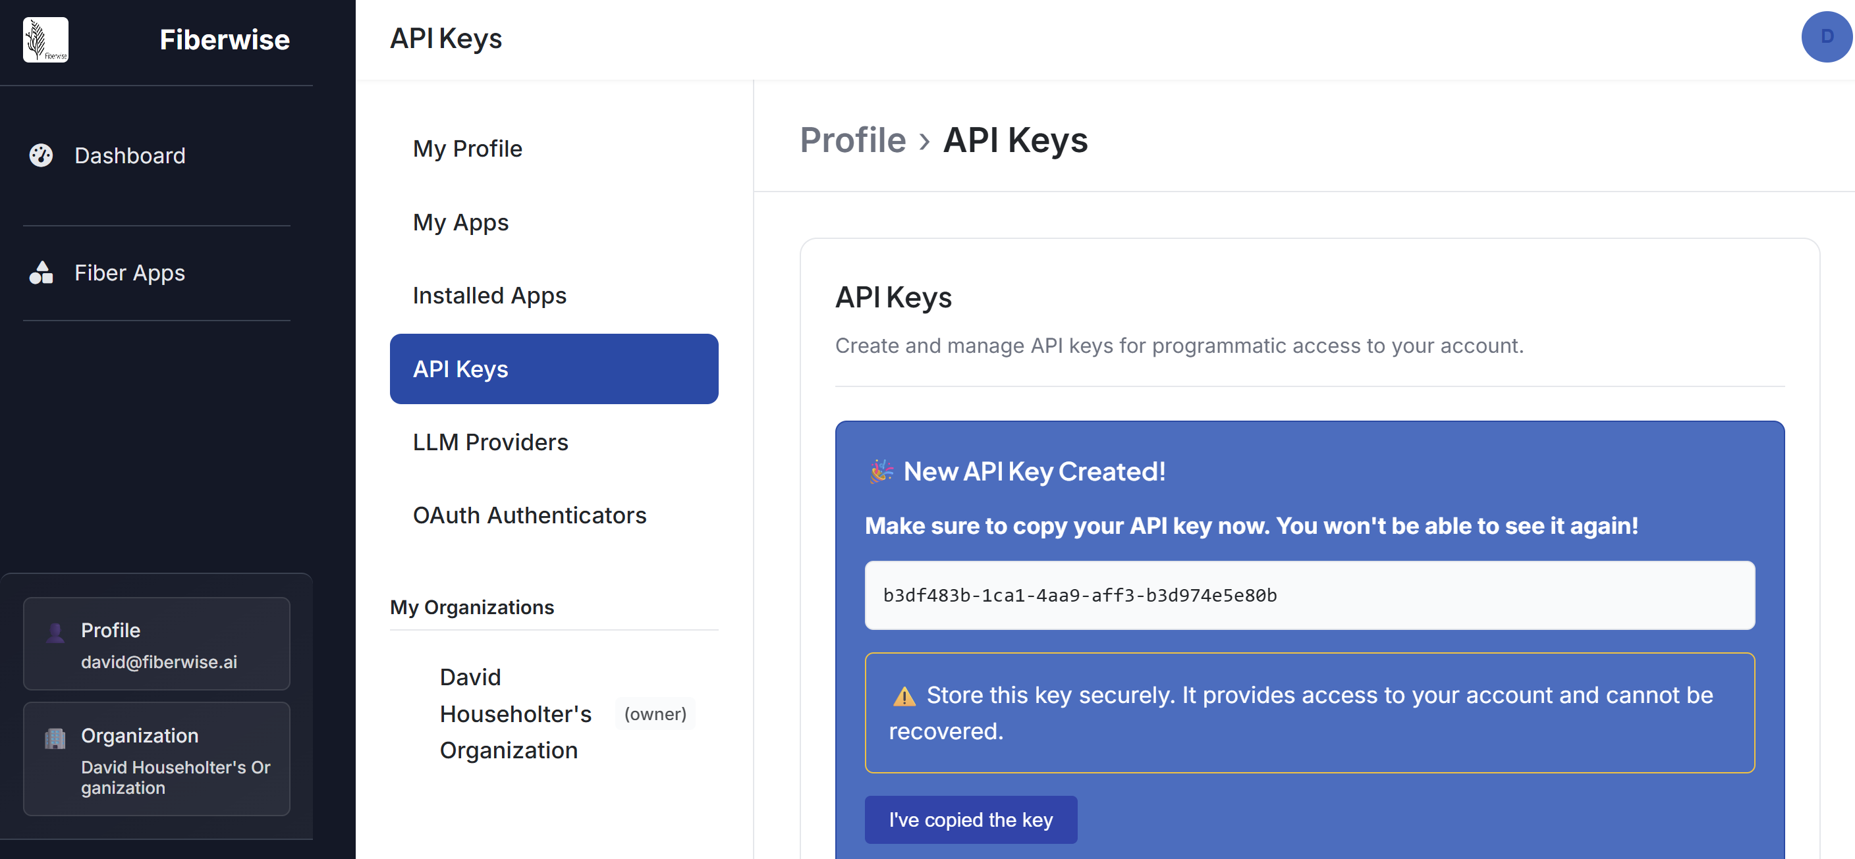Select the API Keys menu item

pos(553,369)
